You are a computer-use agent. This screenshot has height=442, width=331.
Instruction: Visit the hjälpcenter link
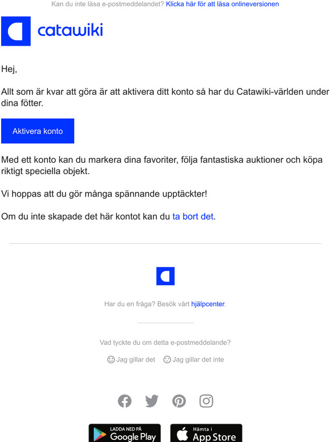point(208,304)
